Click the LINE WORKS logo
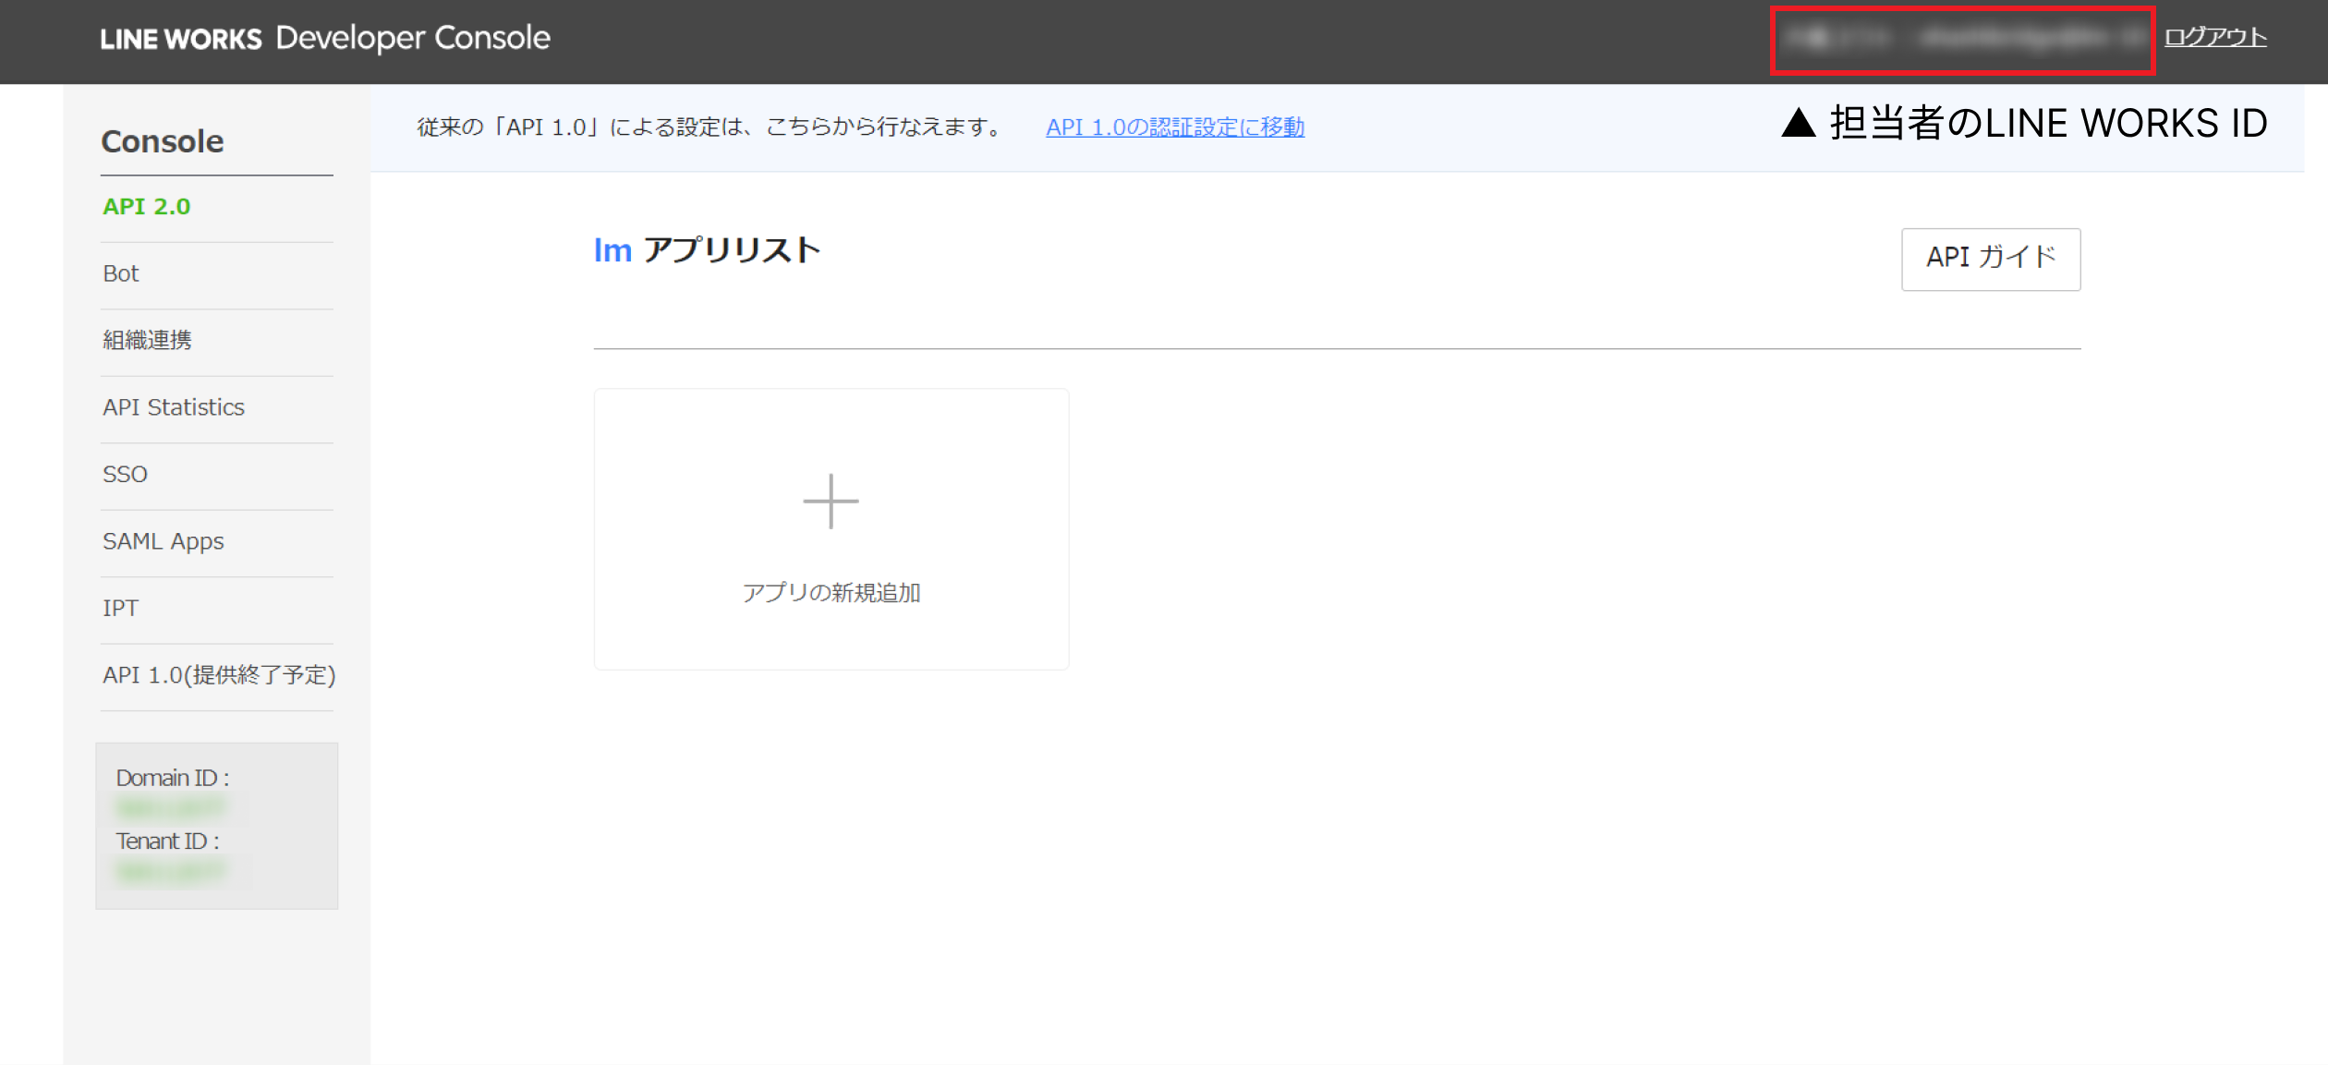Image resolution: width=2328 pixels, height=1065 pixels. pos(181,39)
